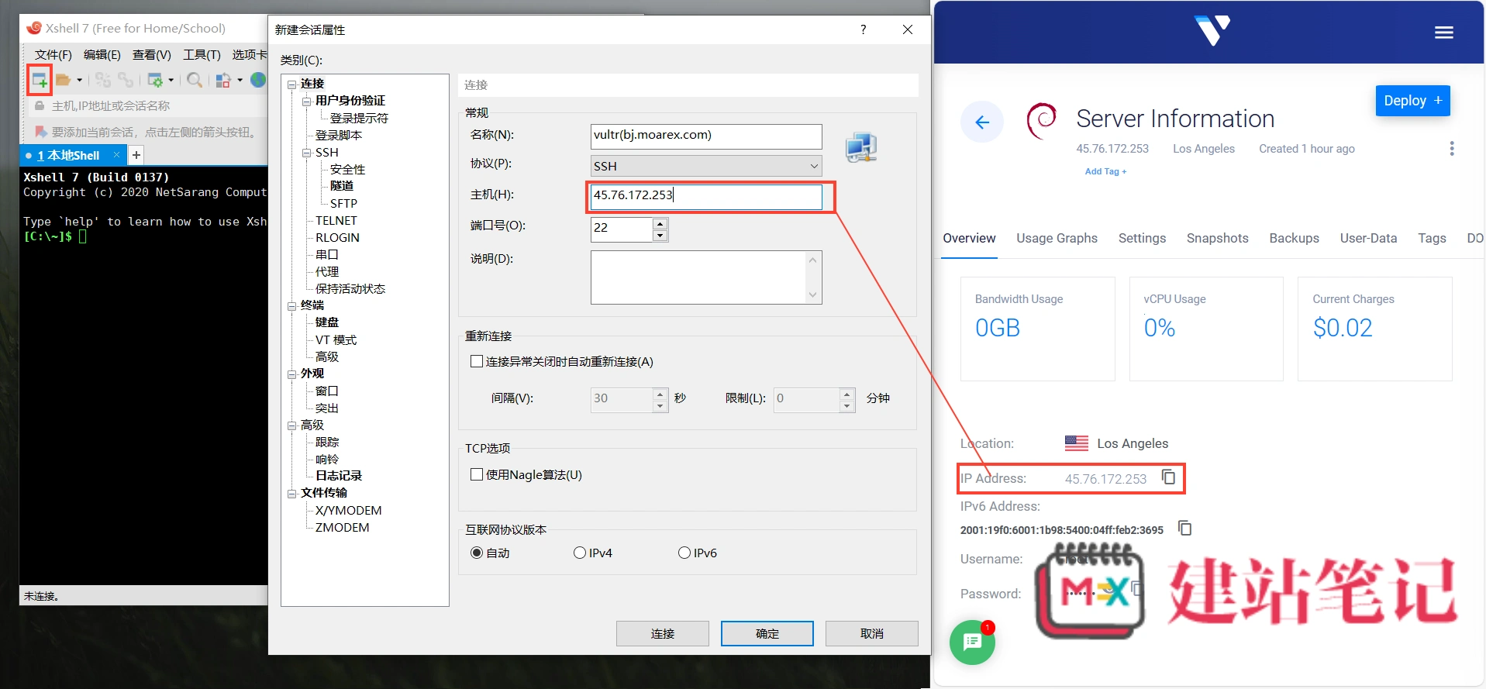
Task: Switch to the Snapshots tab
Action: click(x=1217, y=239)
